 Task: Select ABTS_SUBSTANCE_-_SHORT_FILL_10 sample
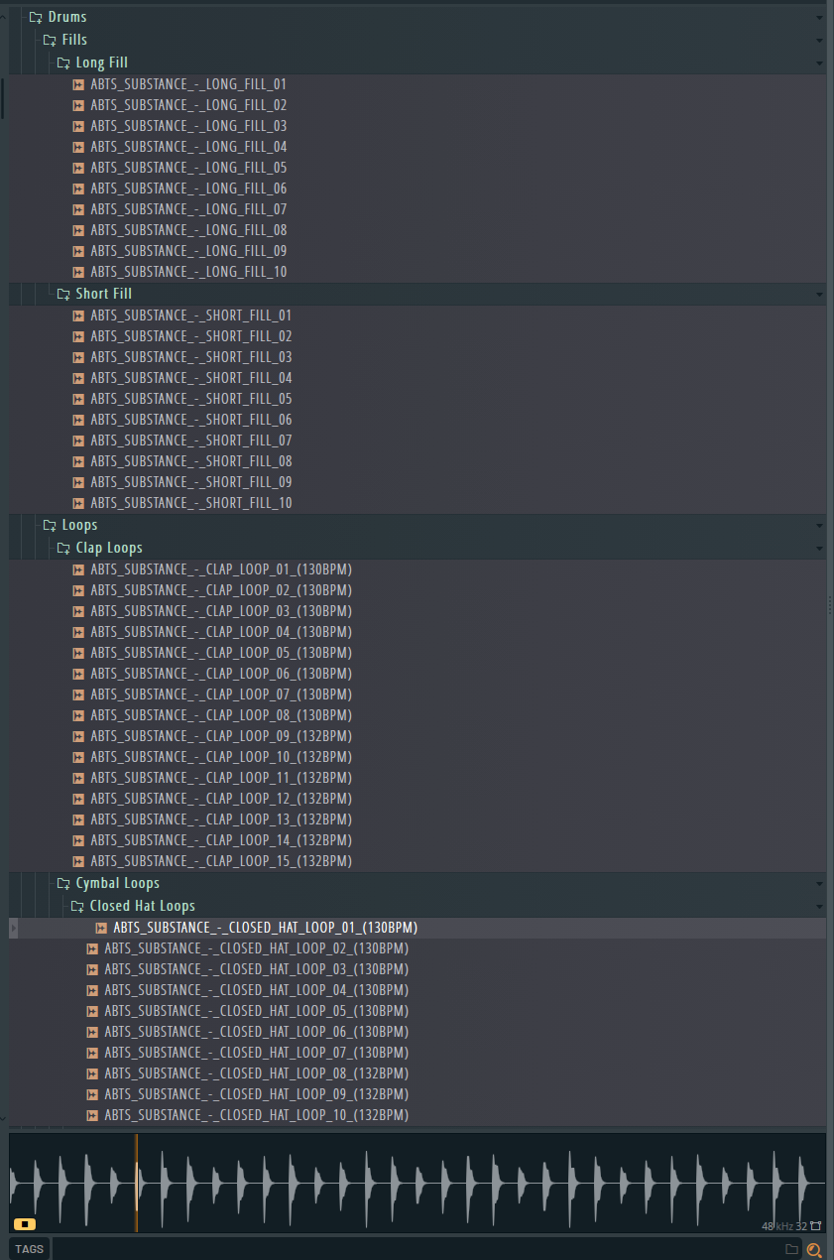tap(191, 503)
